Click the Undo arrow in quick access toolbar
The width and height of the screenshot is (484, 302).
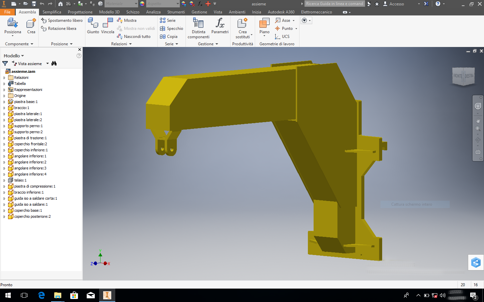42,4
